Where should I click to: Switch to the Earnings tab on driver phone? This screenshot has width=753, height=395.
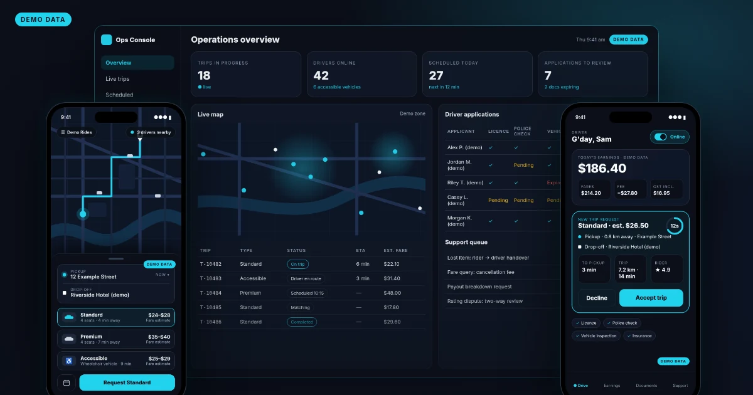[612, 386]
